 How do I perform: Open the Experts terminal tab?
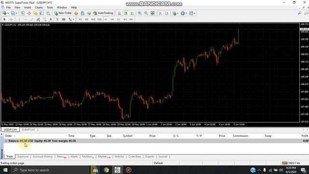150,157
